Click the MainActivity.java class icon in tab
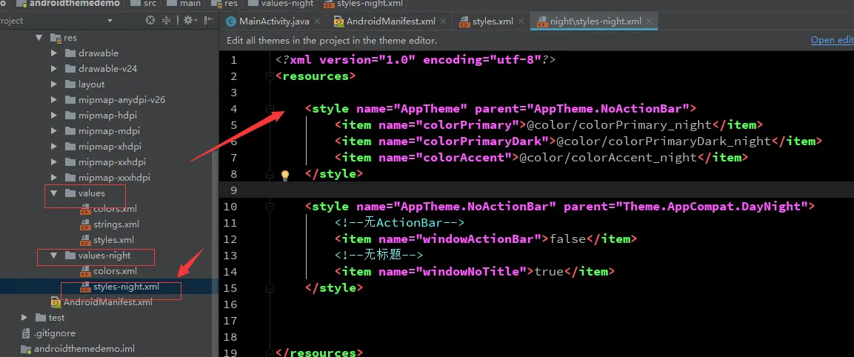 click(x=230, y=21)
